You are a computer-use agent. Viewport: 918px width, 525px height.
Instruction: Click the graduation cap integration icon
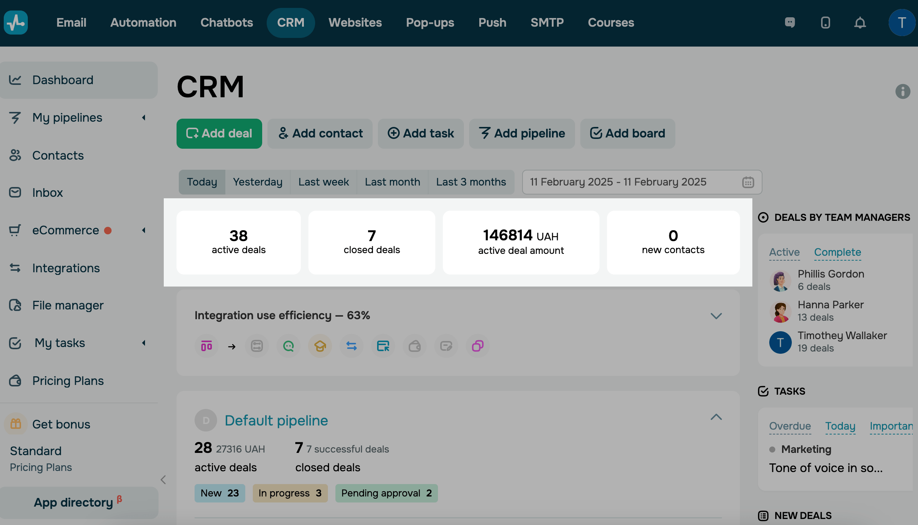pyautogui.click(x=320, y=346)
